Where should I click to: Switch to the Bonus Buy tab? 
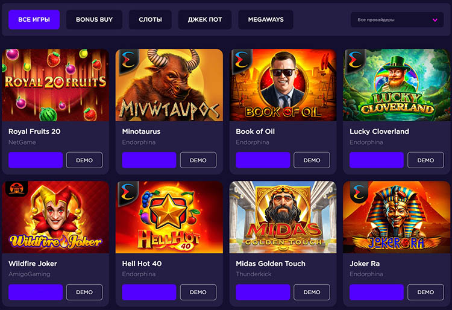pyautogui.click(x=94, y=20)
